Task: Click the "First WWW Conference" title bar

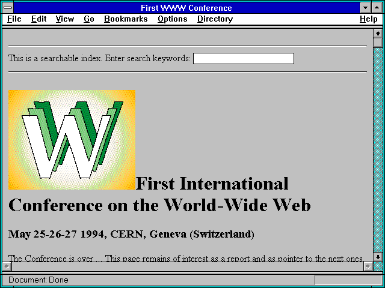Action: [x=186, y=8]
